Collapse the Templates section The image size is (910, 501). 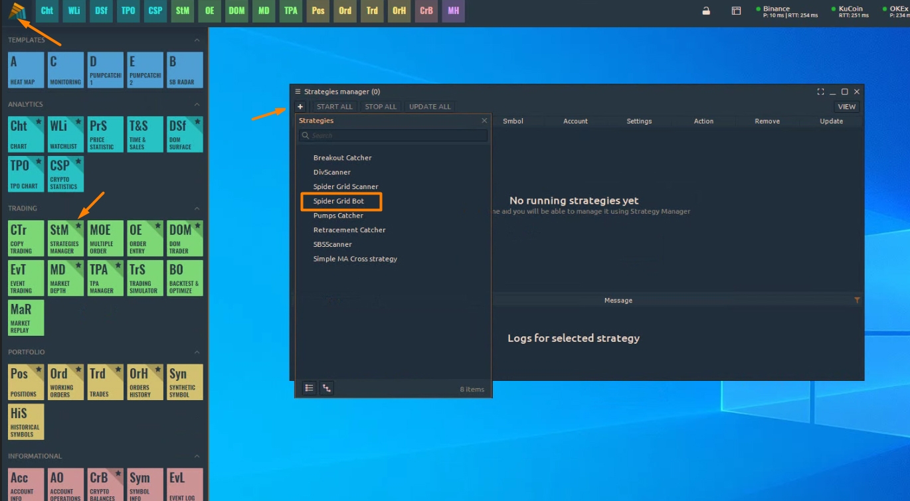tap(197, 40)
